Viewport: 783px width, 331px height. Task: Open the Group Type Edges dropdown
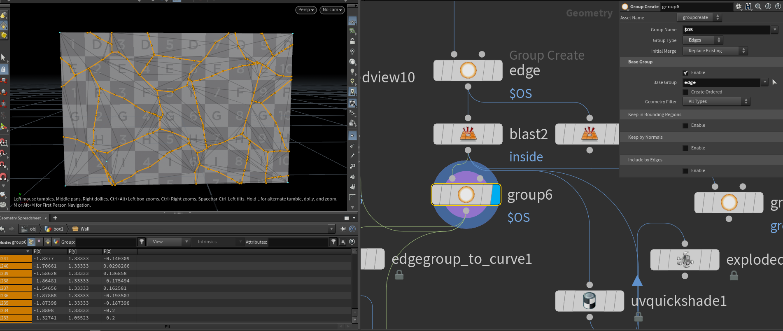coord(703,40)
